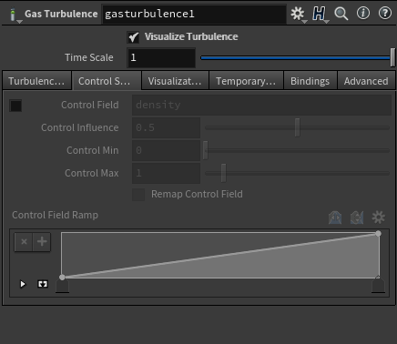397x344 pixels.
Task: Add ramp point with the plus button
Action: coord(42,242)
